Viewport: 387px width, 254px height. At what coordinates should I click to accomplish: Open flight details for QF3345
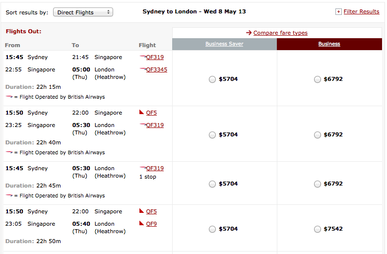click(157, 69)
